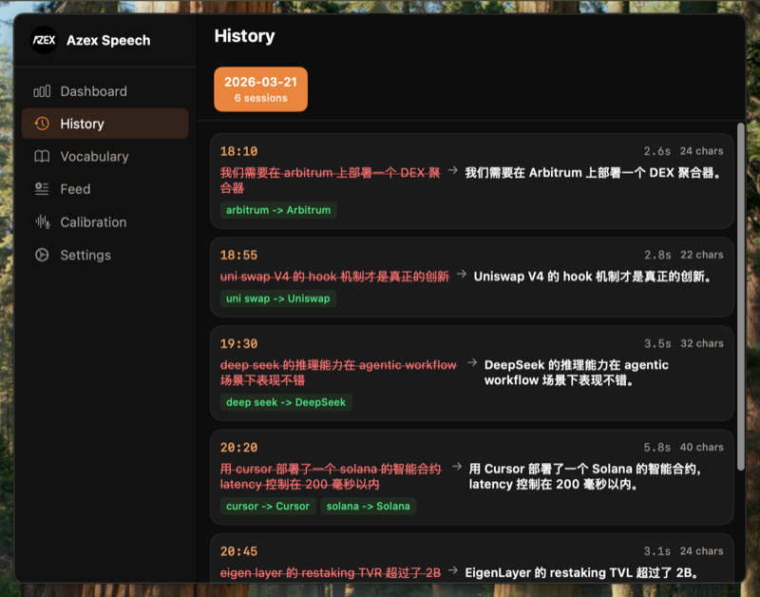Click the 20:20 session timestamp
Screen dimensions: 760x597
[x=239, y=448]
